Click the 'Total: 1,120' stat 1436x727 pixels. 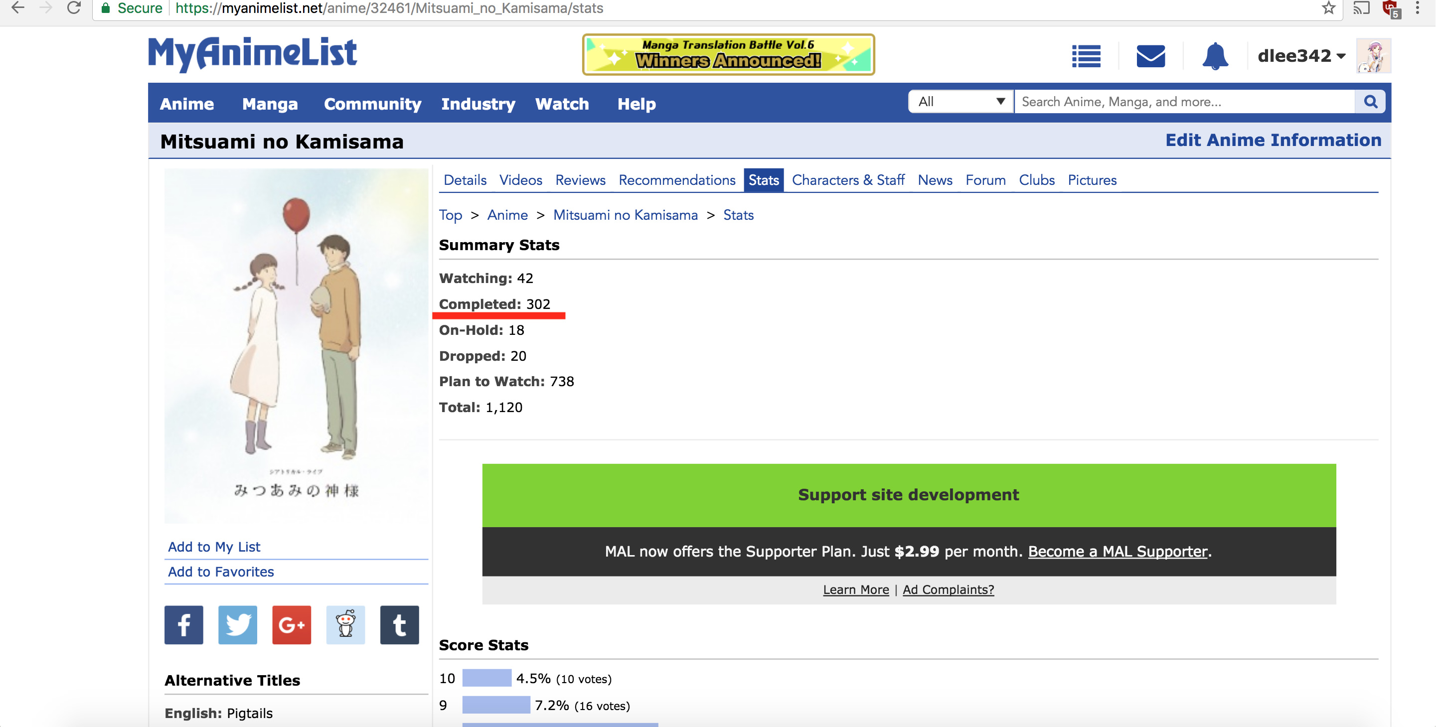[480, 408]
